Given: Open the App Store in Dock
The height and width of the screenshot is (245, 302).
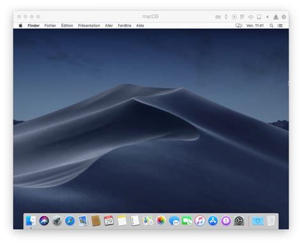Looking at the screenshot, I should pos(213,221).
